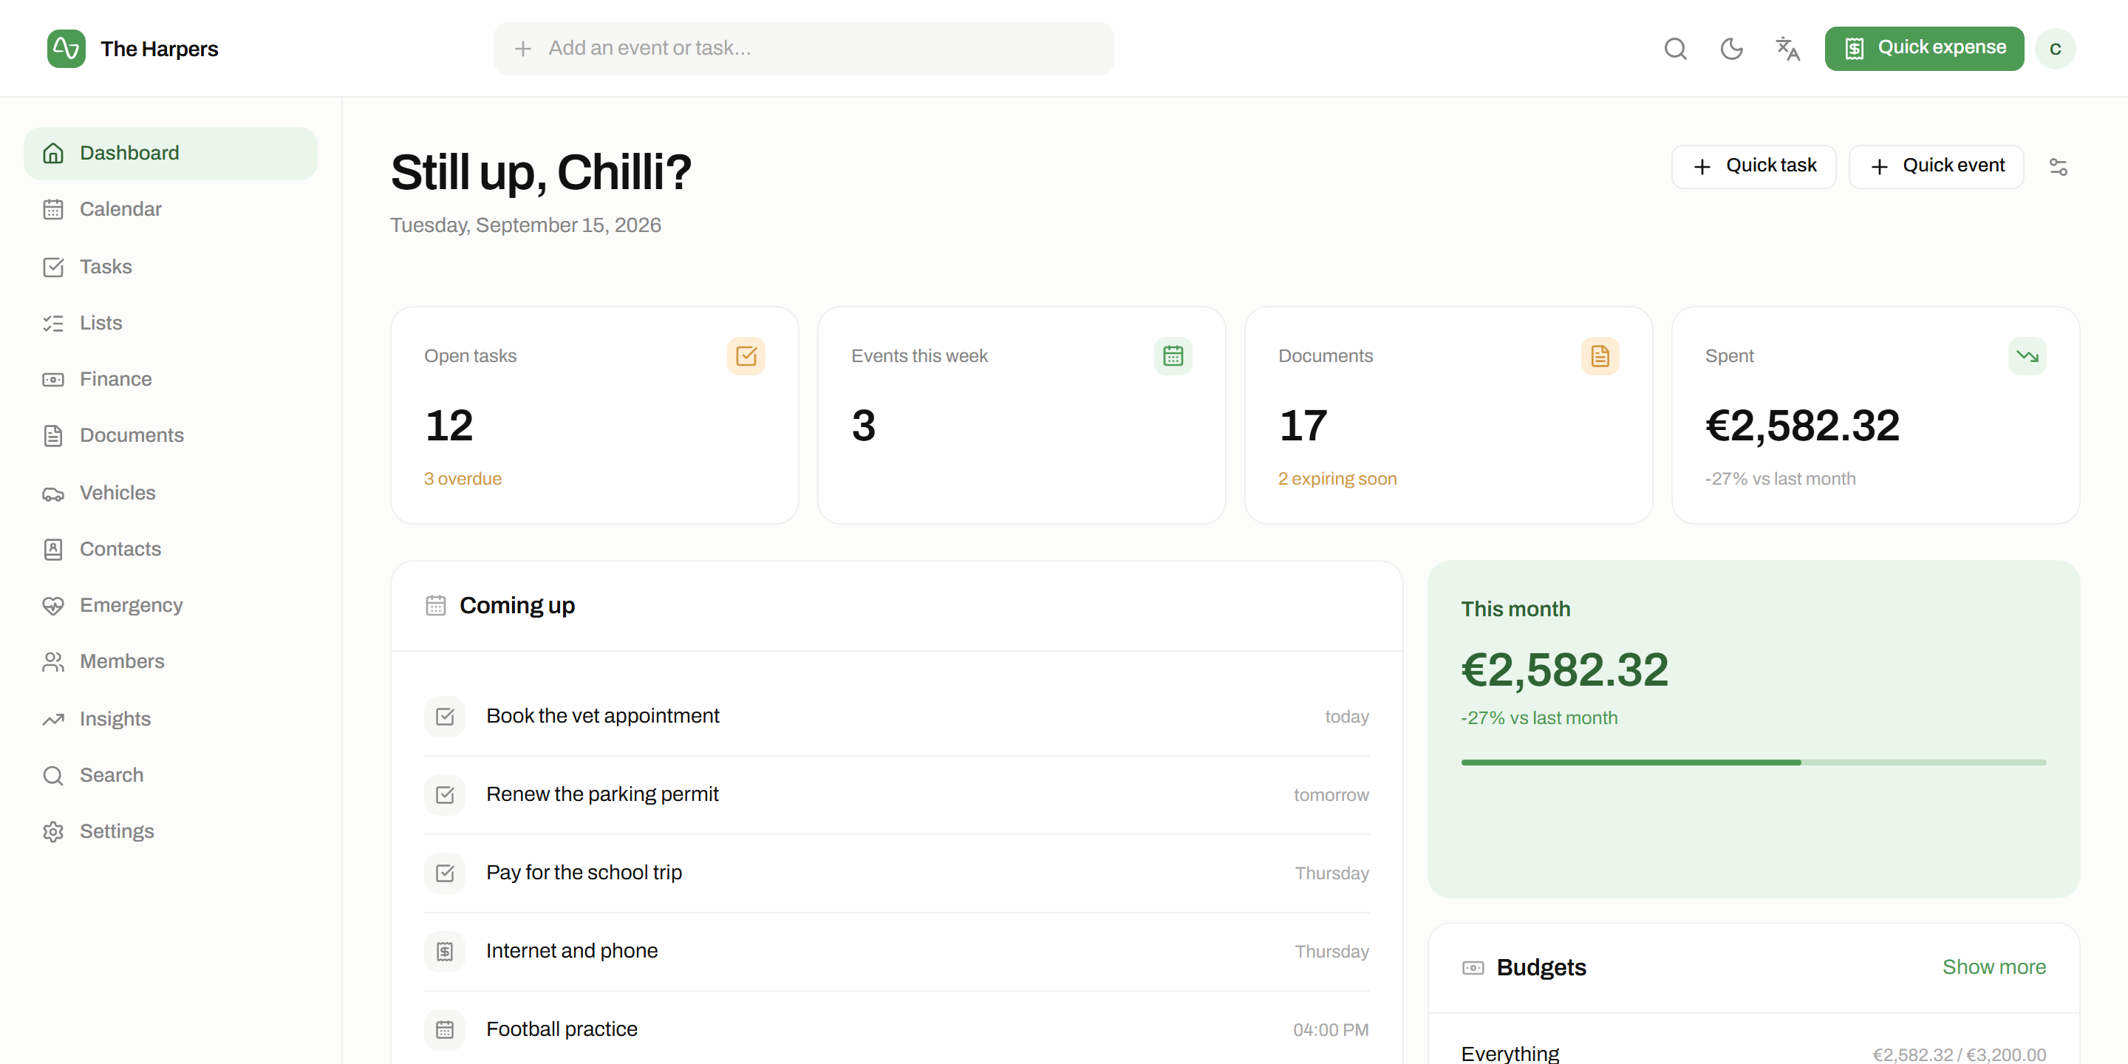Click the Budgets banknote icon
Viewport: 2128px width, 1064px height.
click(x=1473, y=968)
